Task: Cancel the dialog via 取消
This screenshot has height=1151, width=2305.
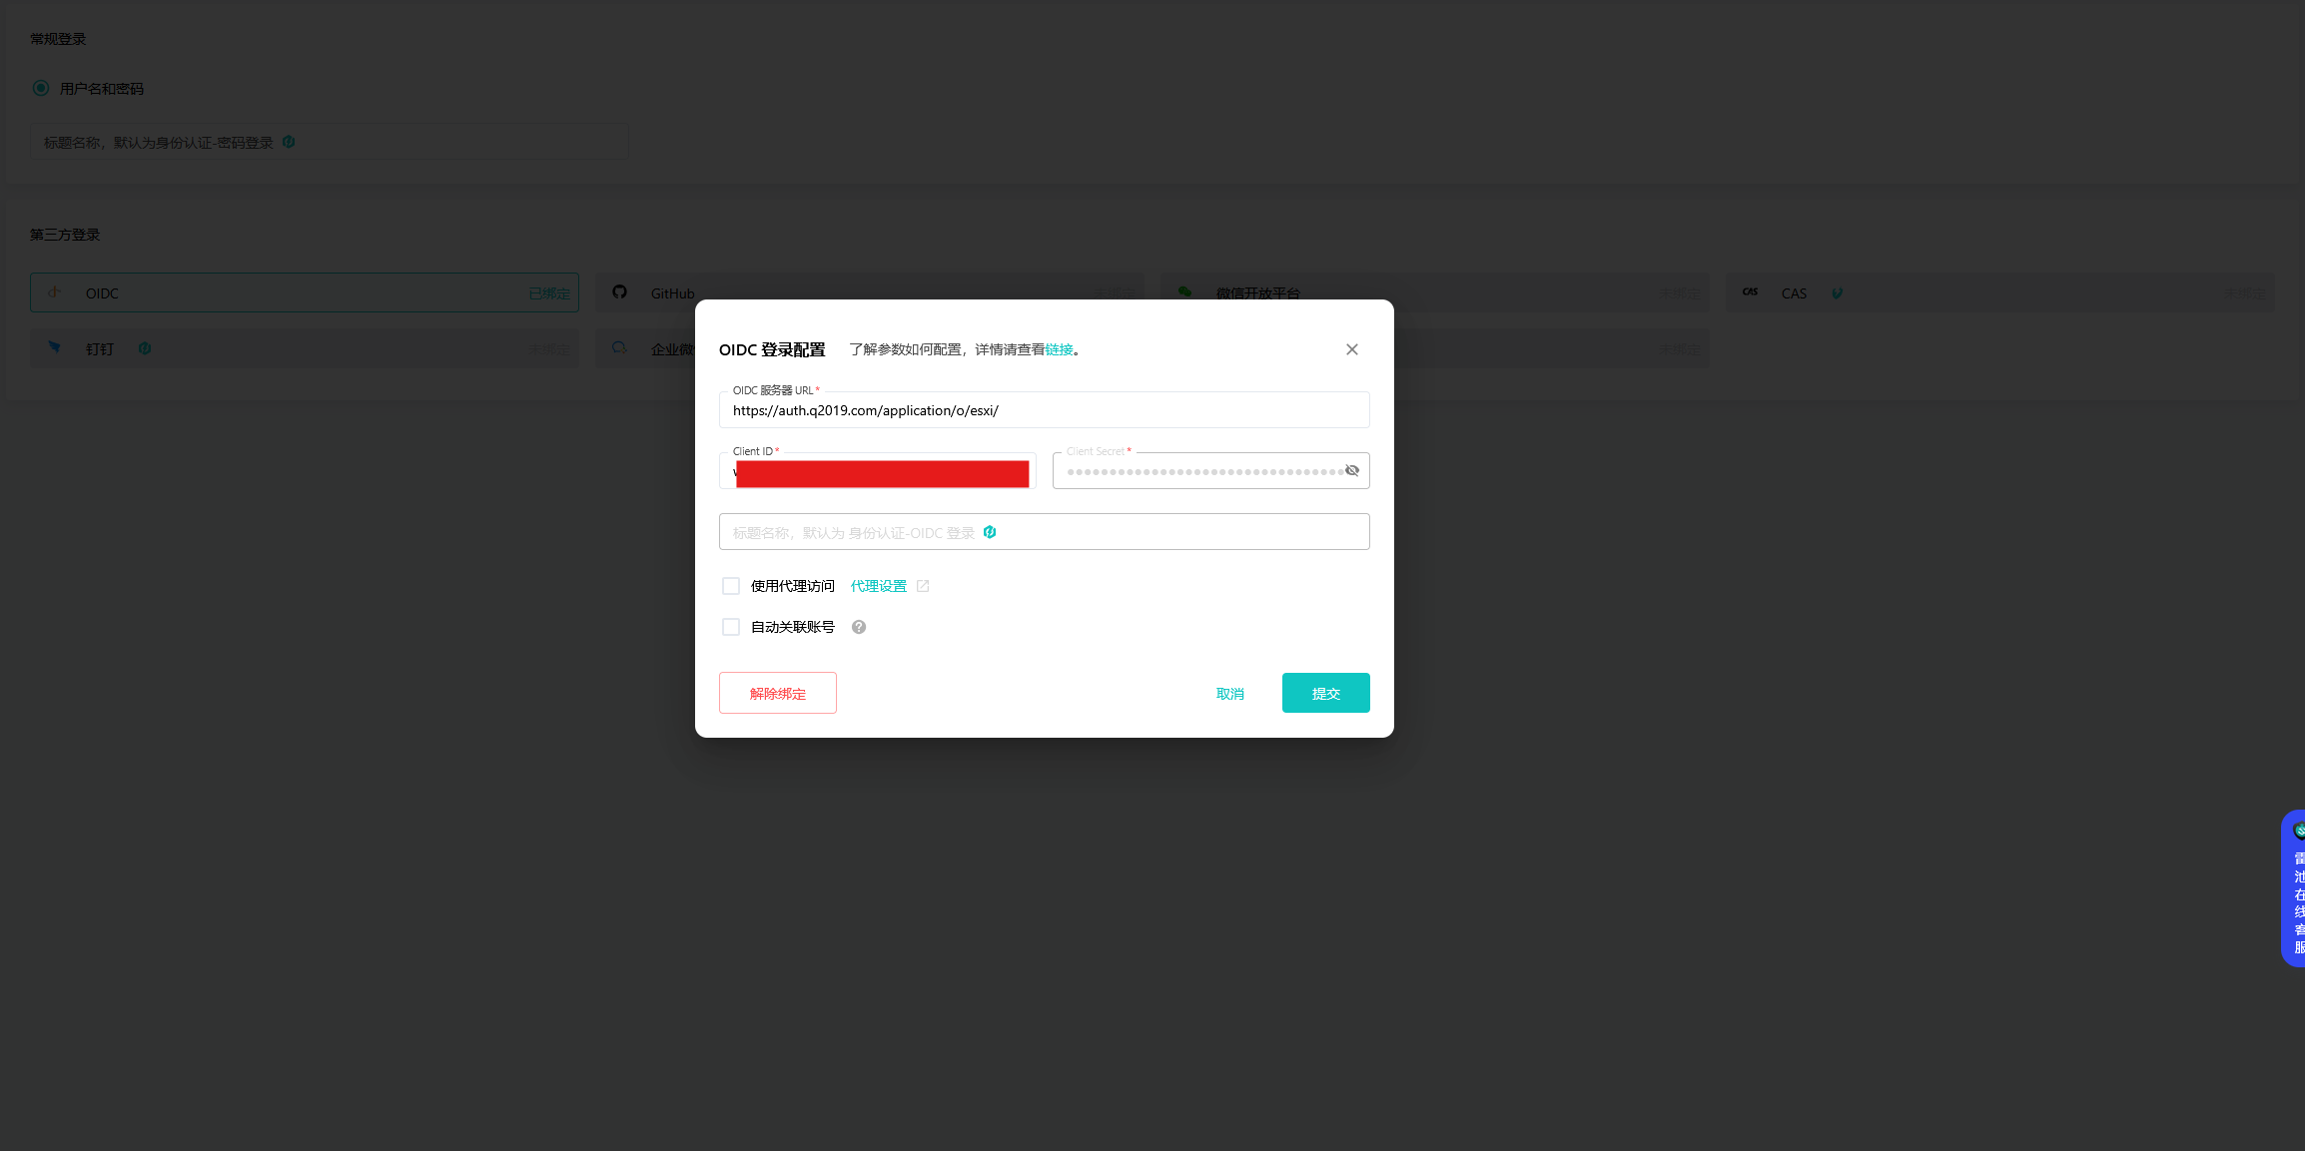Action: point(1230,694)
